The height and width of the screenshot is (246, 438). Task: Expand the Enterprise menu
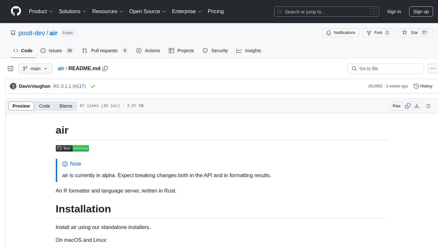pos(187,11)
